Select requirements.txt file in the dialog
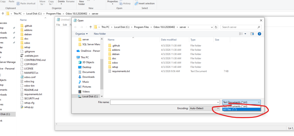294x136 pixels. point(121,71)
